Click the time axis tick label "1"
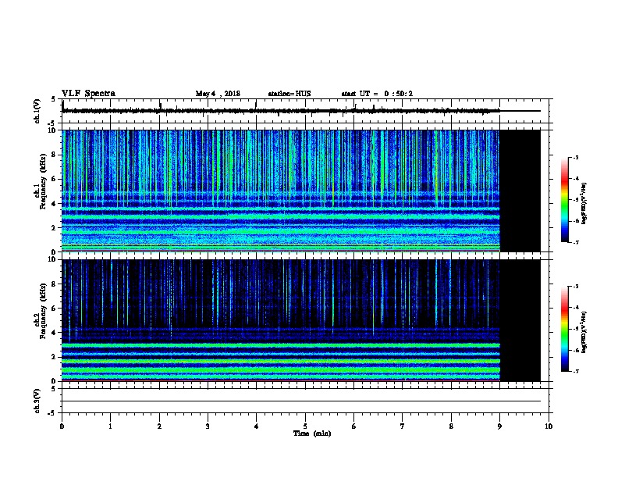The width and height of the screenshot is (618, 478). point(110,426)
